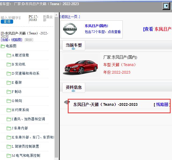Open E 悬架 category
Viewport: 172px width, 160px height.
[x=17, y=82]
